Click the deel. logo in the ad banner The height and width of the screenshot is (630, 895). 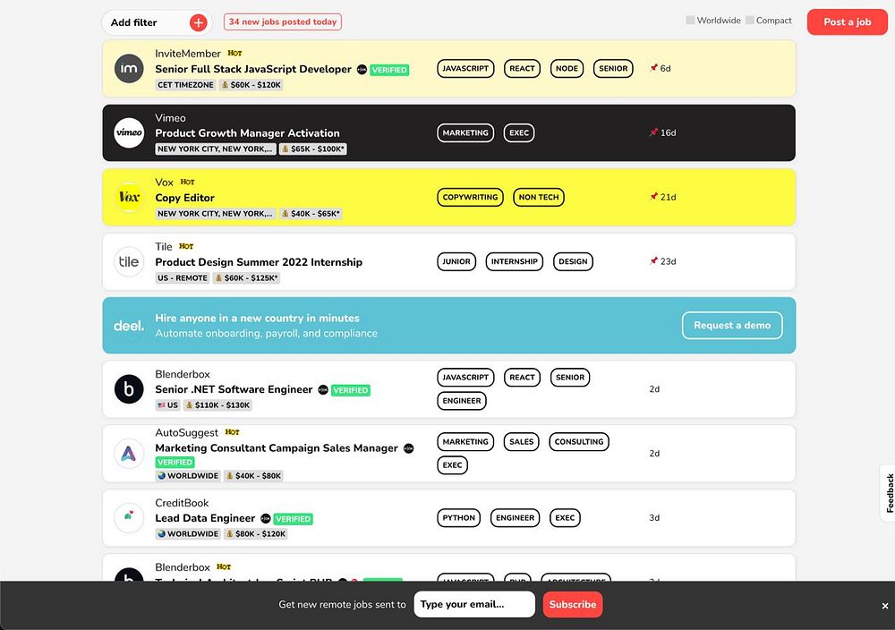click(129, 326)
